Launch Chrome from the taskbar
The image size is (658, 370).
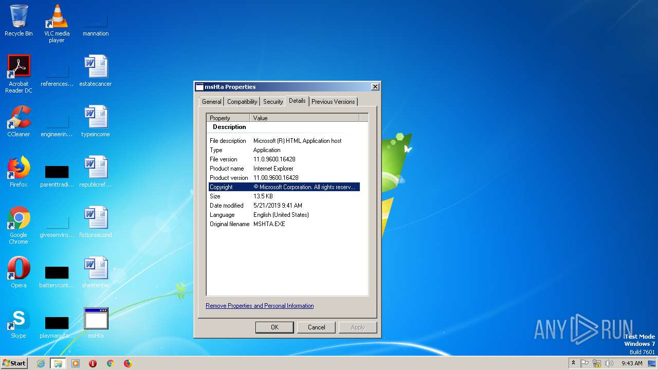pyautogui.click(x=110, y=363)
